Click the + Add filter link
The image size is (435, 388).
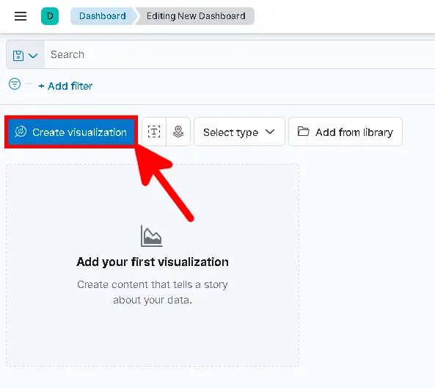click(x=65, y=86)
